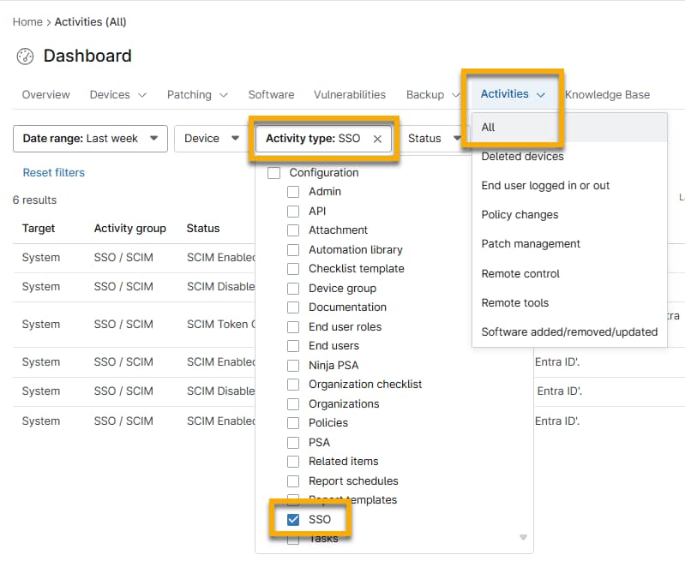
Task: Open the Software tab
Action: point(271,95)
